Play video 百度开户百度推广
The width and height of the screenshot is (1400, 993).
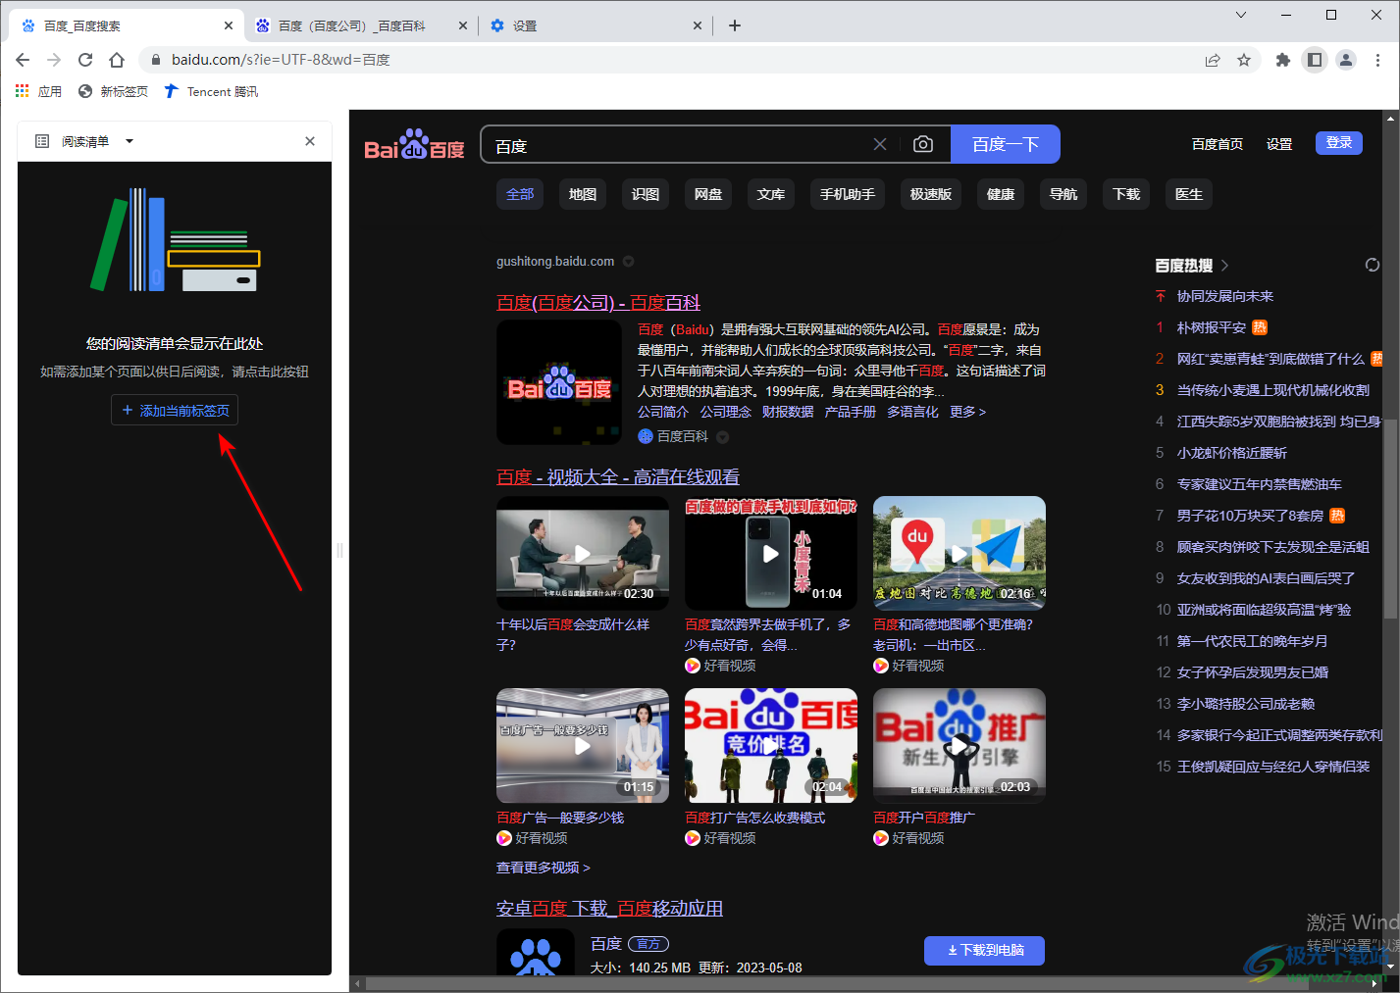(959, 746)
